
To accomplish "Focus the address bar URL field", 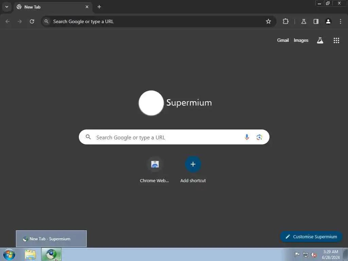I will [158, 21].
